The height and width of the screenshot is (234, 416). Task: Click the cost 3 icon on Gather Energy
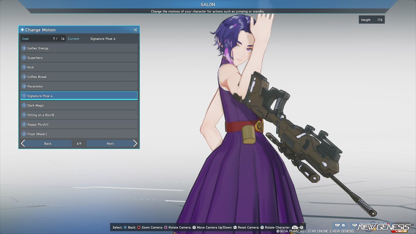[x=24, y=48]
